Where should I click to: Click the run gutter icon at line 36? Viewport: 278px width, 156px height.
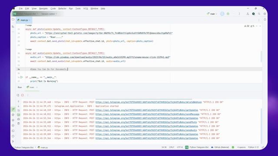tap(21, 77)
